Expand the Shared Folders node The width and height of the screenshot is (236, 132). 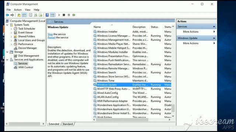pyautogui.click(x=11, y=36)
